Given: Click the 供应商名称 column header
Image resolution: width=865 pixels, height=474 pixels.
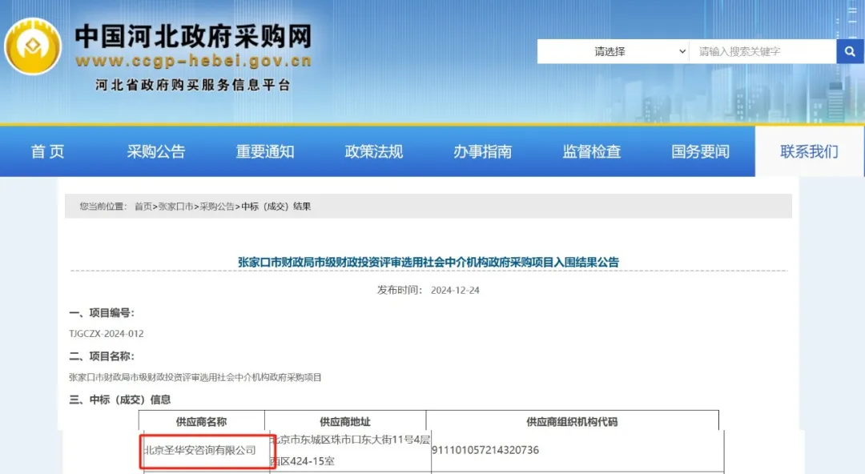Looking at the screenshot, I should [x=201, y=422].
